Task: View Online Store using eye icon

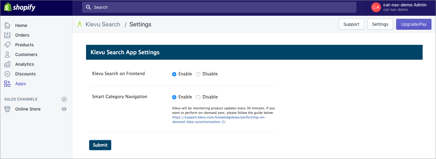Action: point(64,109)
